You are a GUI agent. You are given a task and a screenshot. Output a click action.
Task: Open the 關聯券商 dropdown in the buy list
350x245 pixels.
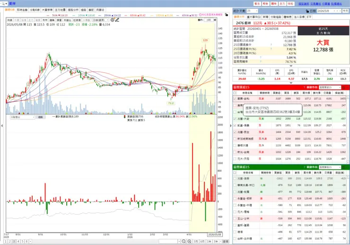(x=330, y=87)
